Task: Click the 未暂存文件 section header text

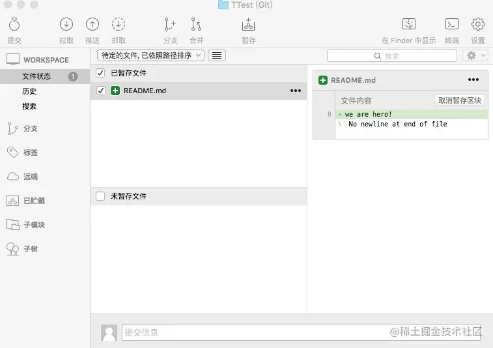Action: (x=128, y=196)
